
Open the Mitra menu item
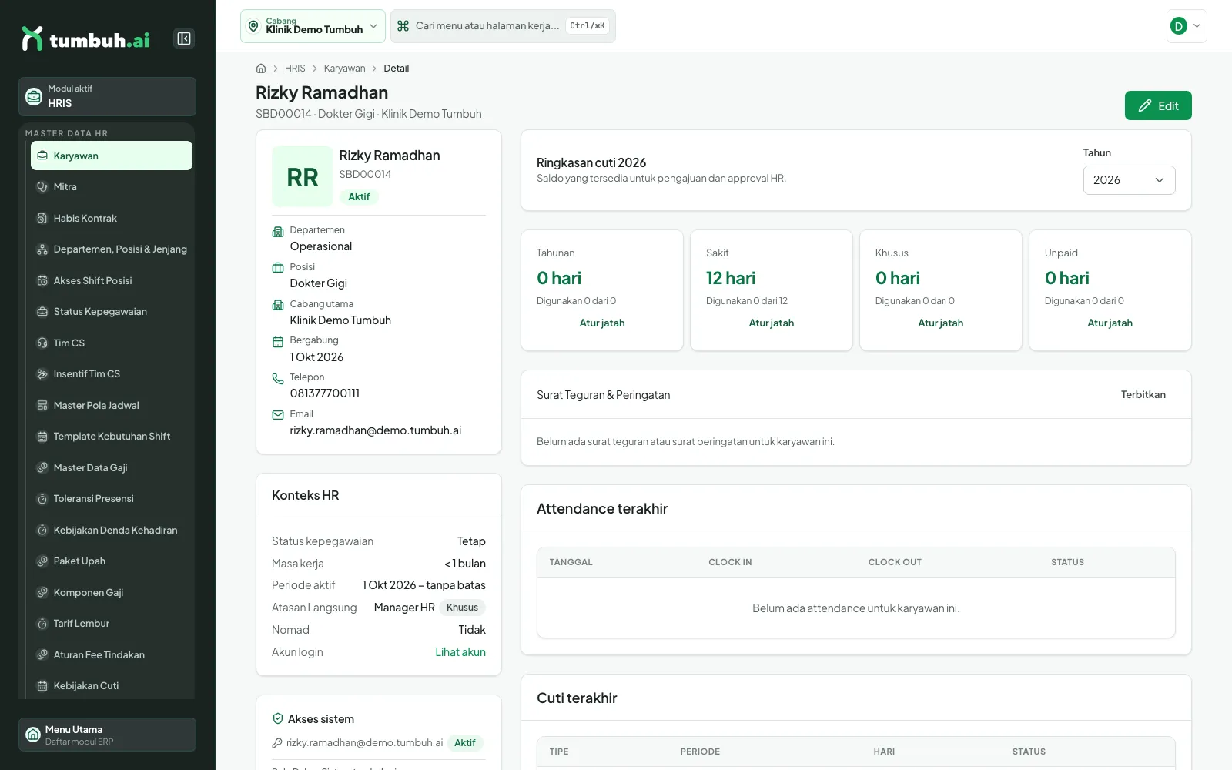[x=112, y=187]
